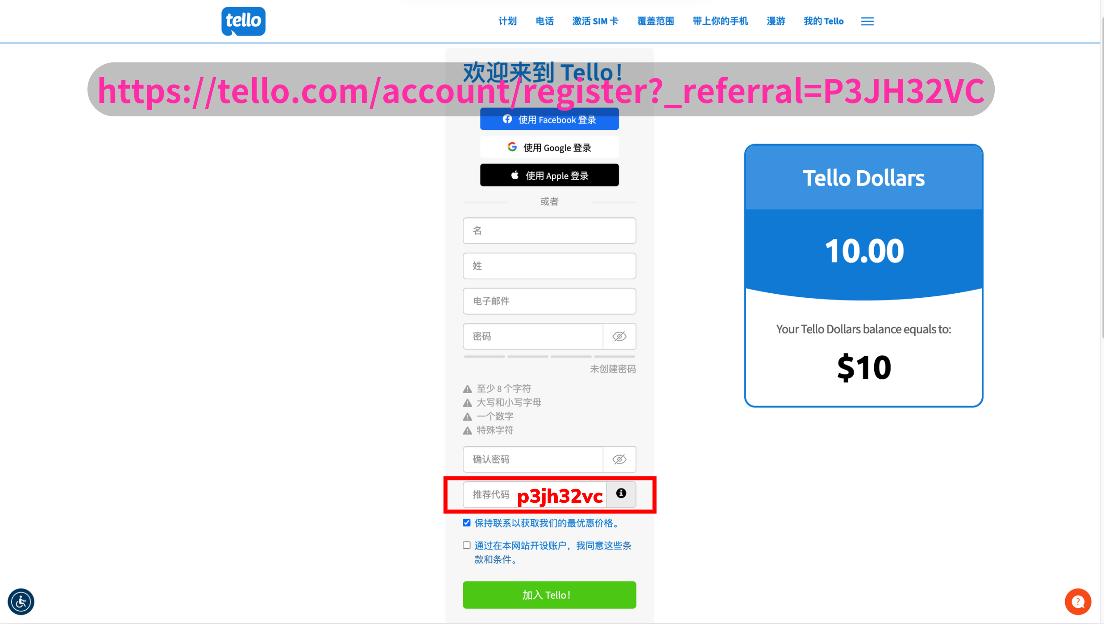This screenshot has height=624, width=1104.
Task: Focus the 电子邮件 input field
Action: pyautogui.click(x=549, y=301)
